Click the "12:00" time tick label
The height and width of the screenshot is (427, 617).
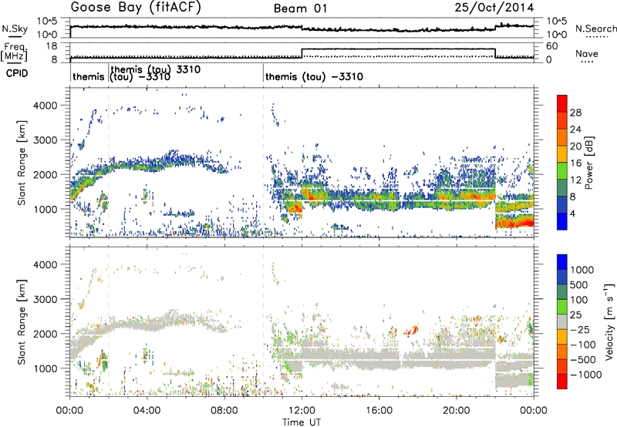302,411
